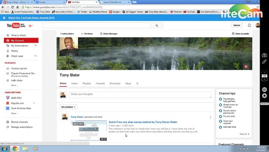
Task: Expand More under Subscriptions
Action: pos(14,114)
